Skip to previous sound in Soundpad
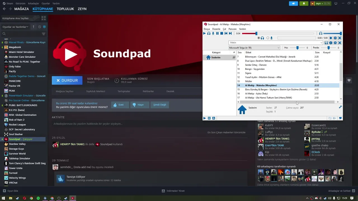 click(x=226, y=33)
